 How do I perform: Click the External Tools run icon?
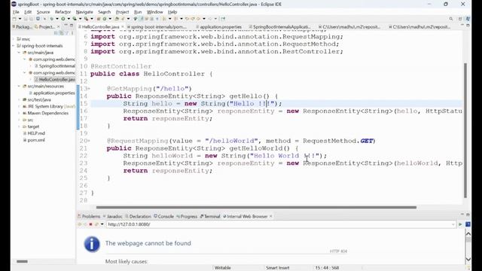tap(86, 19)
